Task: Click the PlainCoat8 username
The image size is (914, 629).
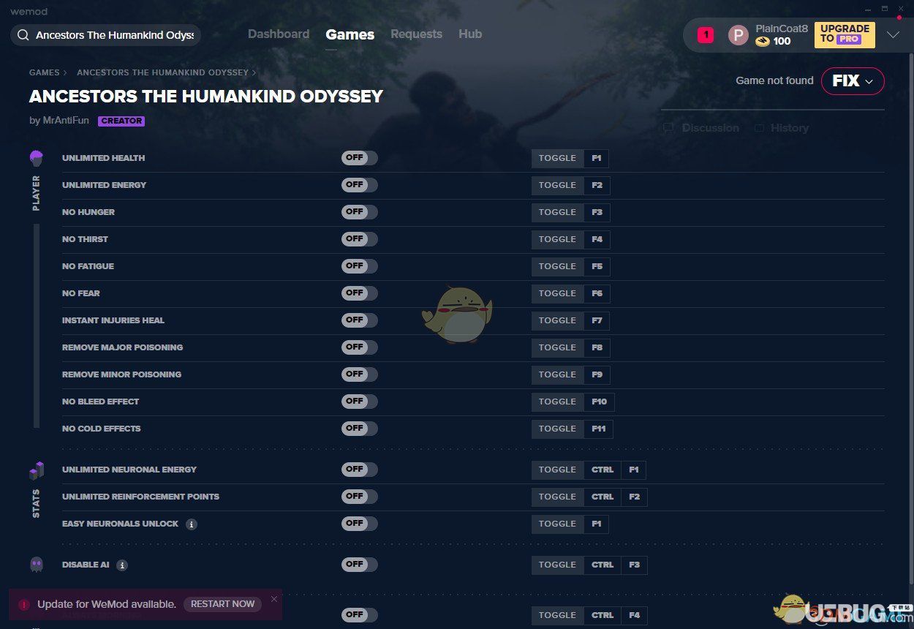Action: (782, 29)
